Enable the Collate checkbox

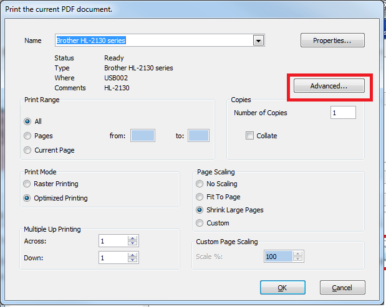tap(249, 135)
